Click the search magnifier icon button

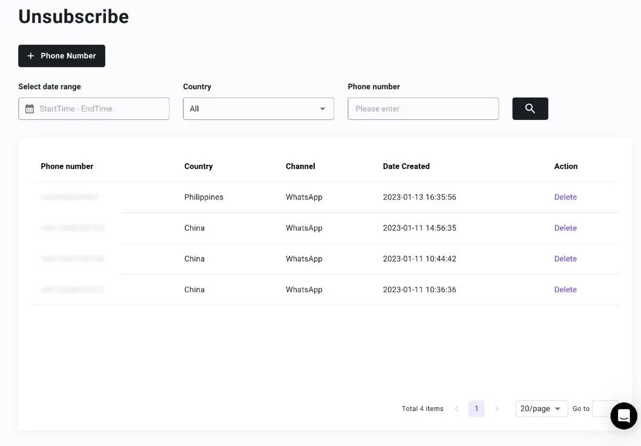coord(530,108)
